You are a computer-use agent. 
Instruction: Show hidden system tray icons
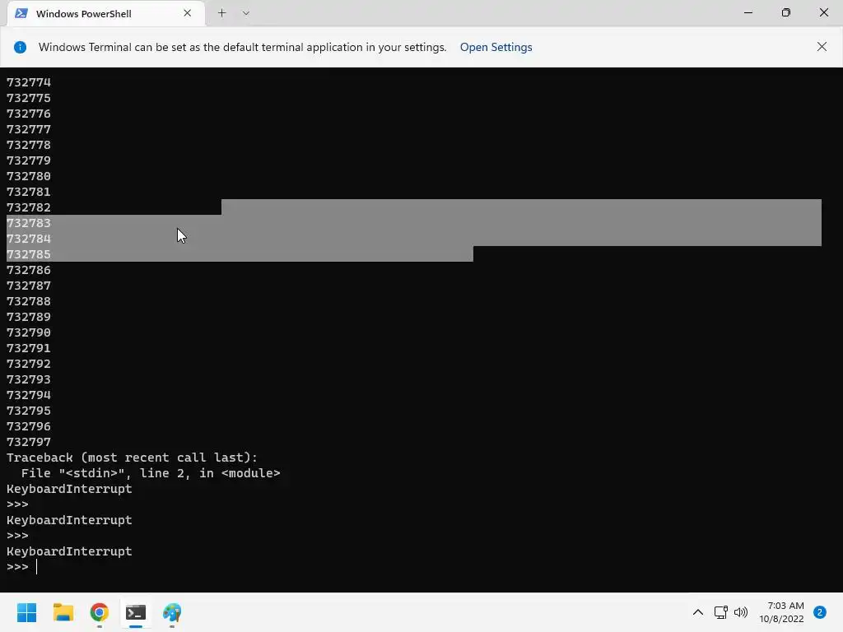click(698, 612)
